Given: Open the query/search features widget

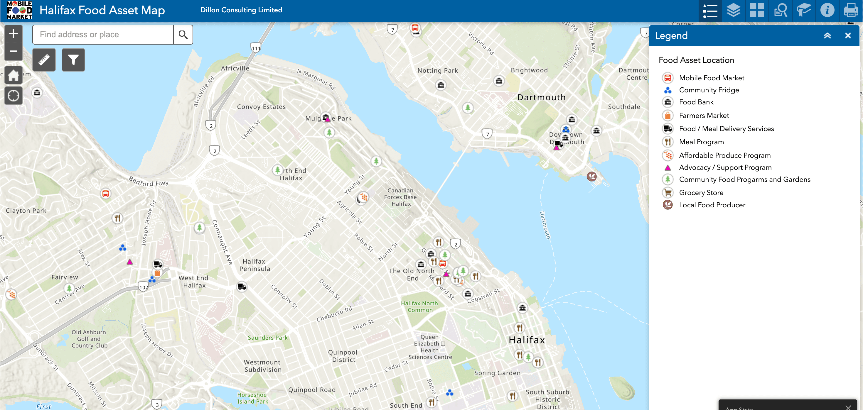Looking at the screenshot, I should coord(780,10).
